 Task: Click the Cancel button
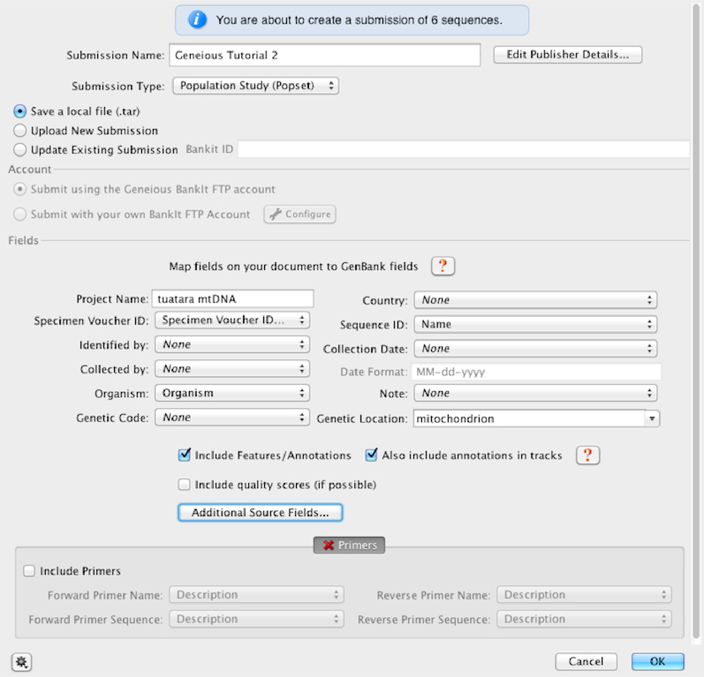click(586, 662)
